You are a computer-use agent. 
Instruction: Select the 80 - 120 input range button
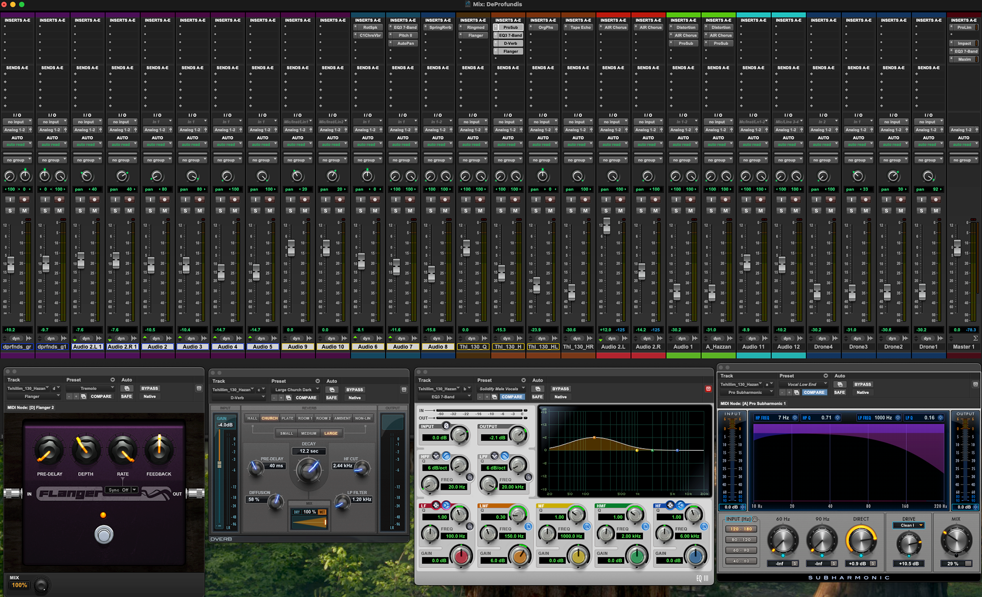point(741,540)
